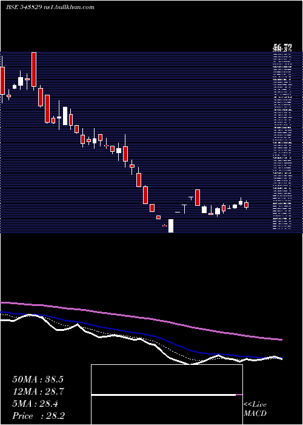Select the Price : 28.2 readout

[x=38, y=416]
